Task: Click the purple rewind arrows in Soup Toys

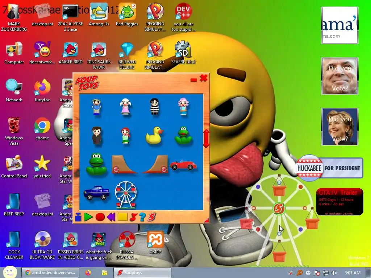Action: (111, 217)
